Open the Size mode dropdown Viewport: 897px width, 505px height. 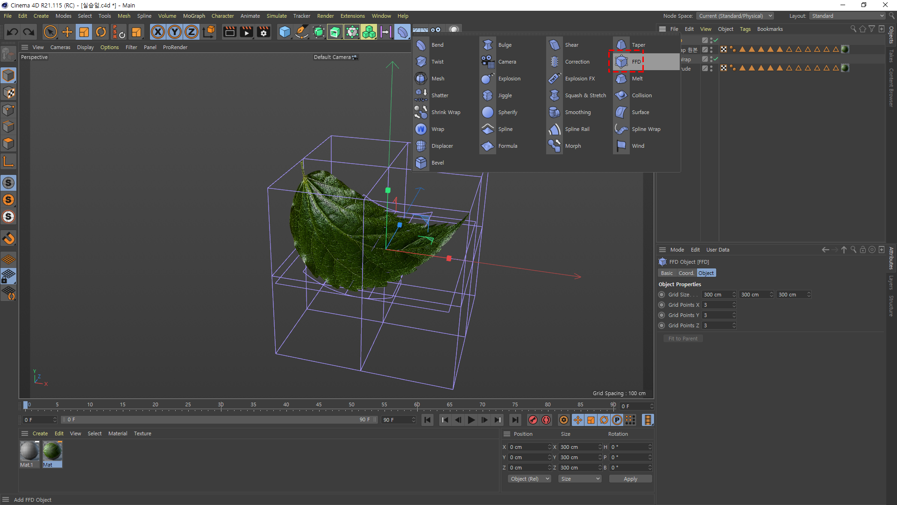click(580, 479)
